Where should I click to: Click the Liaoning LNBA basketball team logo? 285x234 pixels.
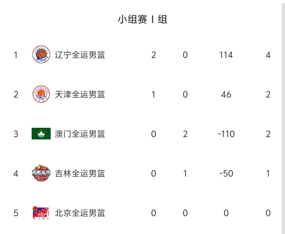(41, 55)
